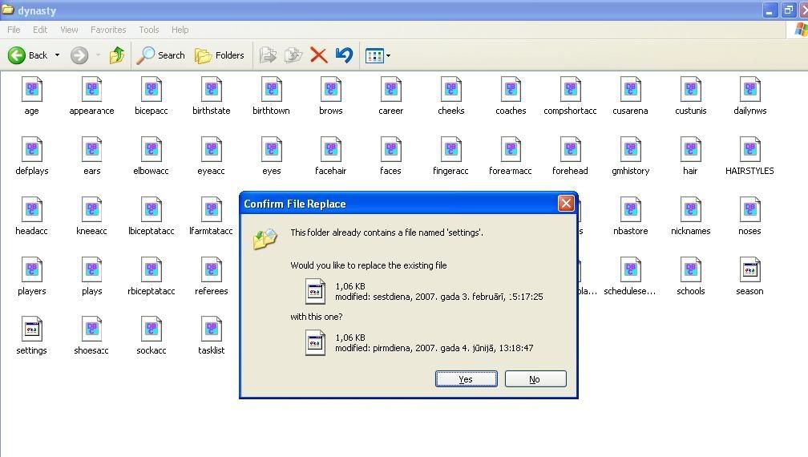Select the coaches file icon
808x457 pixels.
[511, 89]
